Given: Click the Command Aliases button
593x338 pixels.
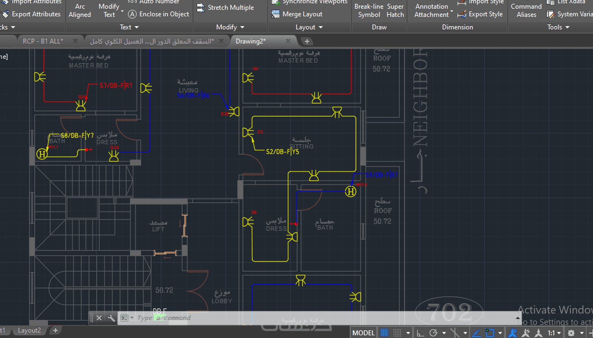Looking at the screenshot, I should [526, 10].
